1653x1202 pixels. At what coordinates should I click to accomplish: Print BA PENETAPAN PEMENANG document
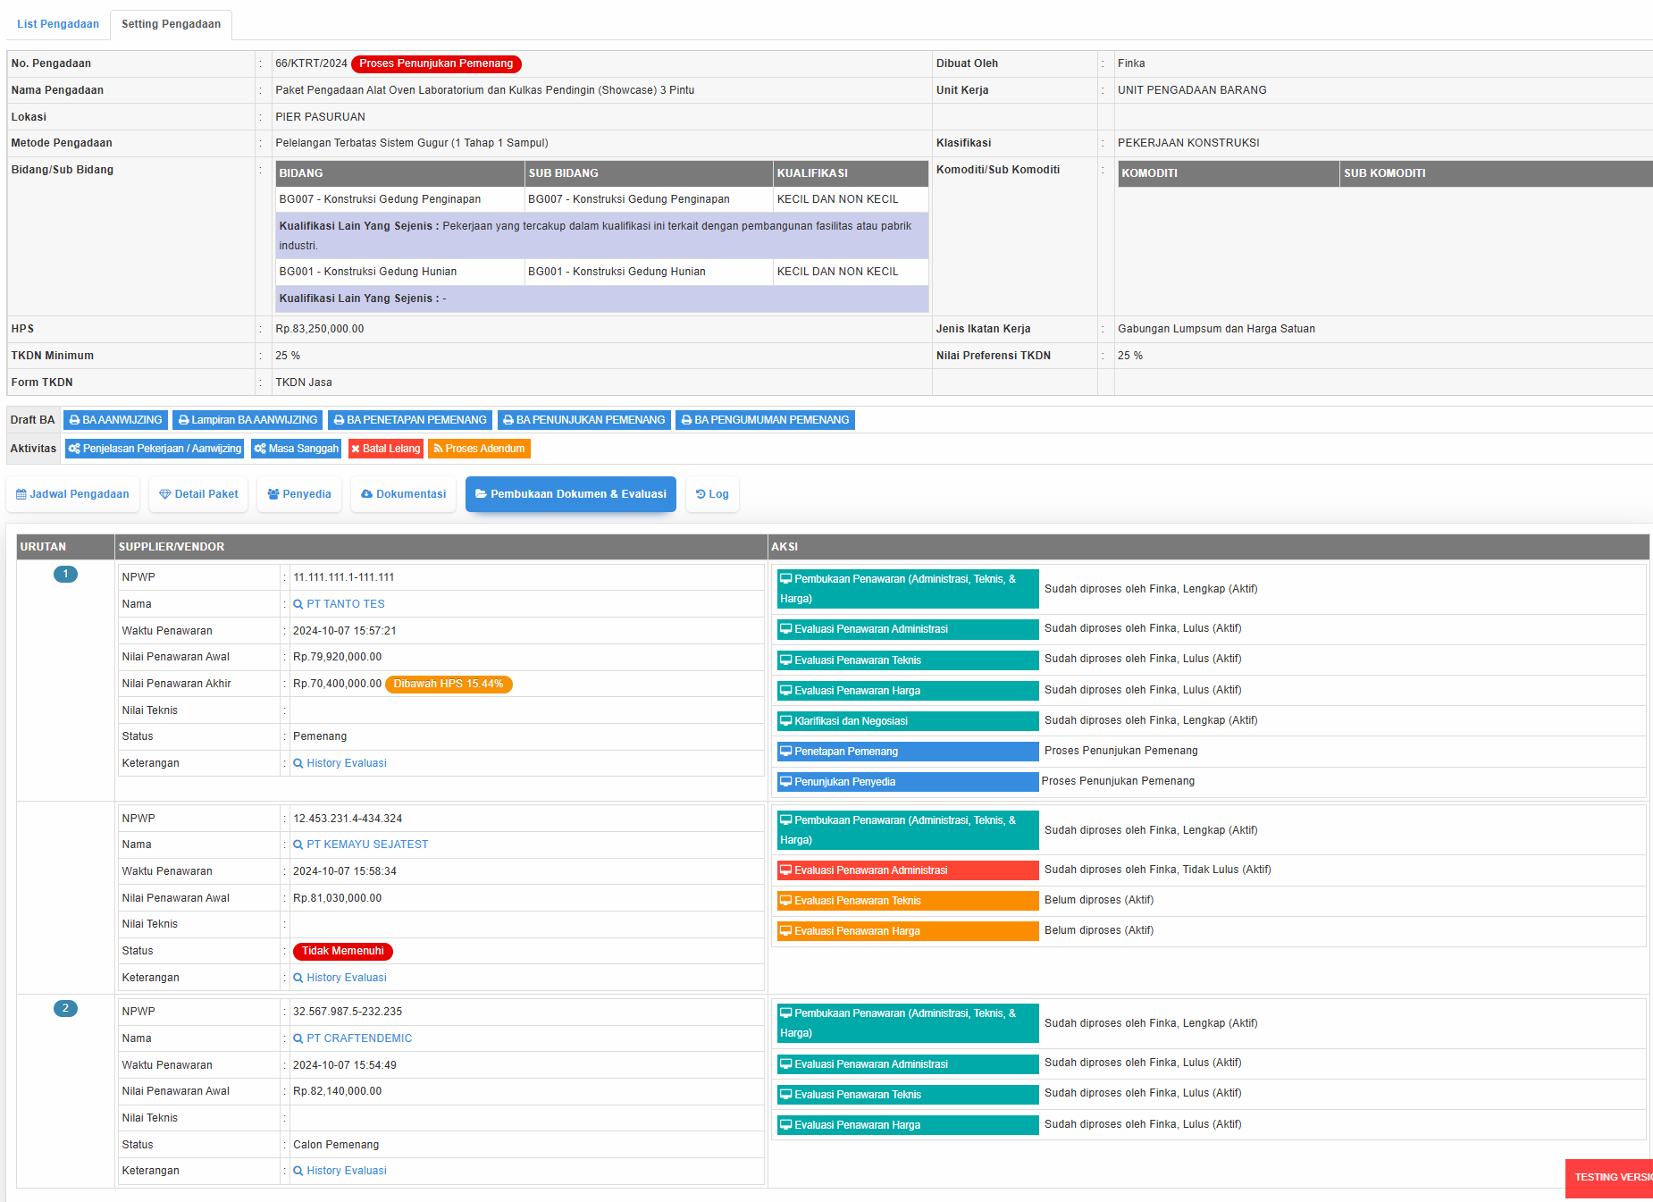click(409, 420)
